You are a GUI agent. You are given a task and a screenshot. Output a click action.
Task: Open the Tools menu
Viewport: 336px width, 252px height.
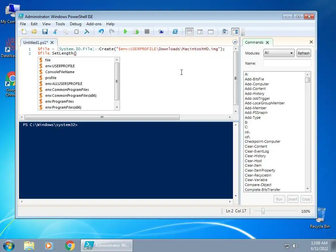pyautogui.click(x=60, y=24)
